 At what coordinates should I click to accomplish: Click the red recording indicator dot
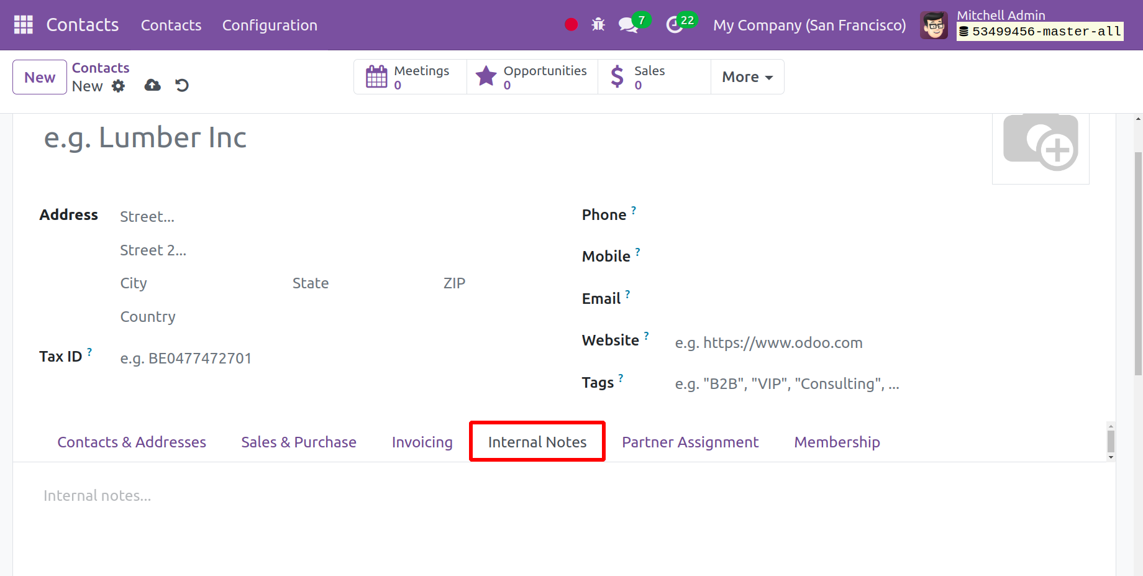[571, 25]
